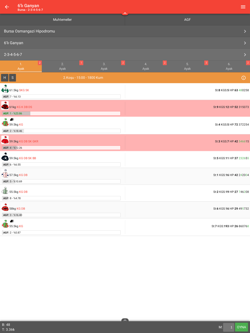Select the 4. Ayak tab
Image resolution: width=250 pixels, height=333 pixels.
146,66
